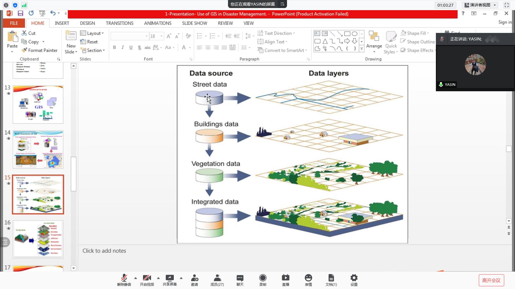Image resolution: width=515 pixels, height=289 pixels.
Task: Click the slide panel vertical scrollbar thumb
Action: 73,174
